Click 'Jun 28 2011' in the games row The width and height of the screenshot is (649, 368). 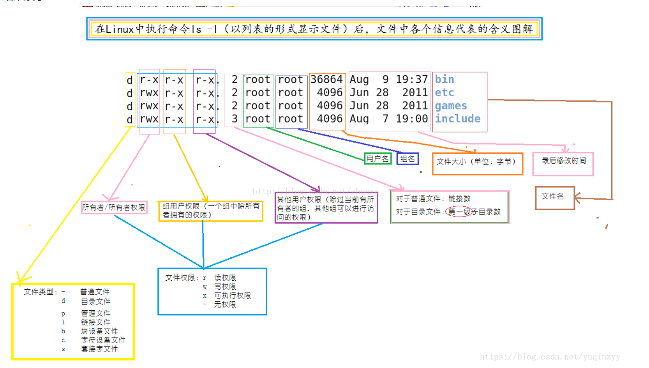tap(389, 106)
